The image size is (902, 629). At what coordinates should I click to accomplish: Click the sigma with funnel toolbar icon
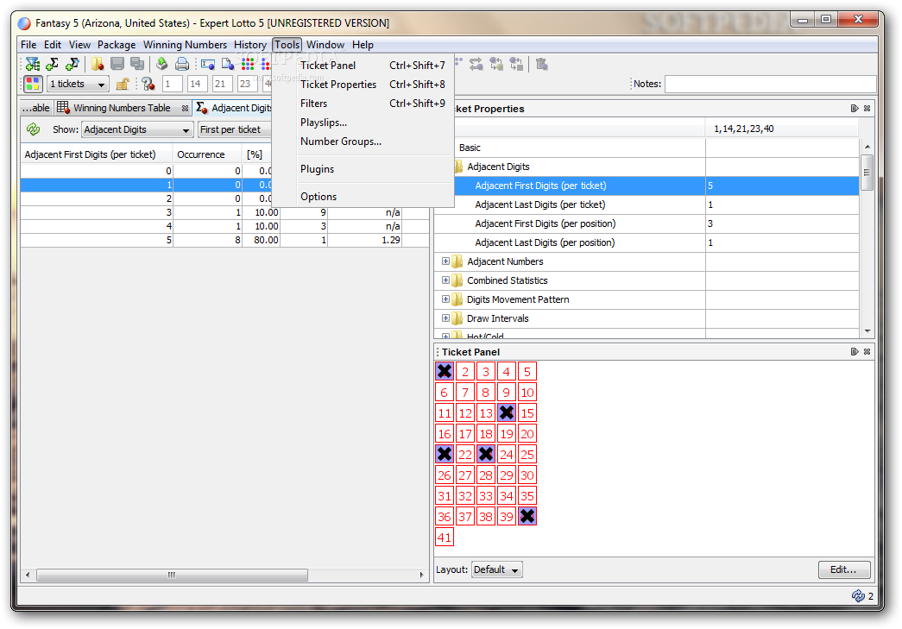(x=73, y=65)
